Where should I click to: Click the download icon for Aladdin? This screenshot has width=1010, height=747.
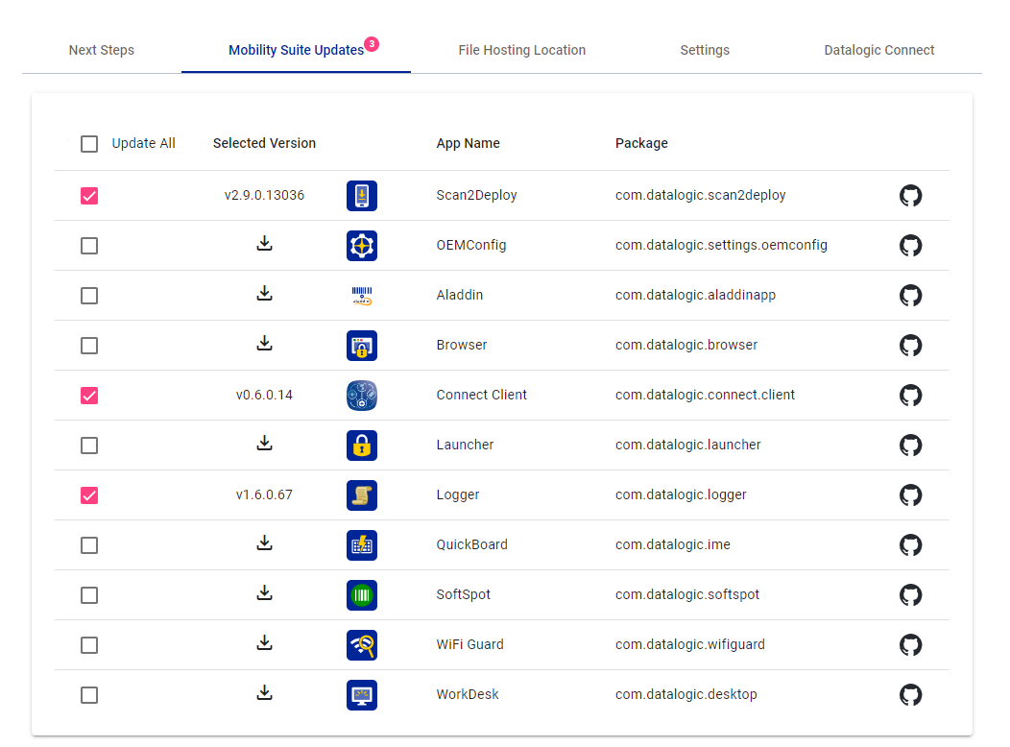264,293
